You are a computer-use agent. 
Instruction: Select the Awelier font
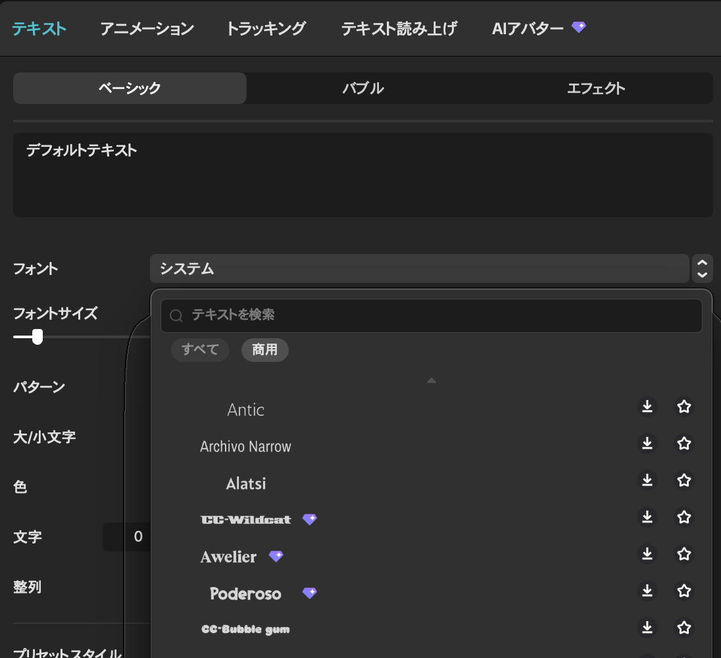point(228,557)
